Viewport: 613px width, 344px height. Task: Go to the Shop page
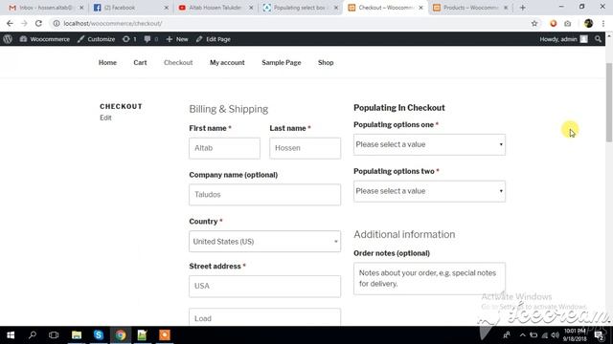click(326, 62)
